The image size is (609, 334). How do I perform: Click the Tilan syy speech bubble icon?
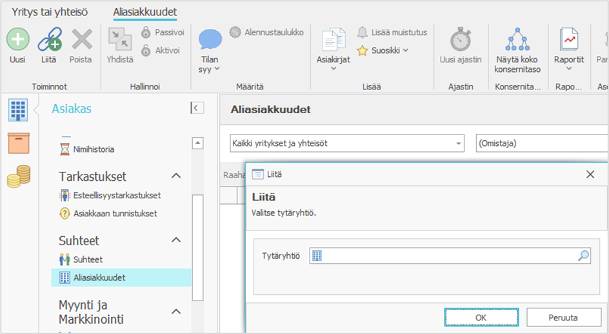(x=210, y=40)
